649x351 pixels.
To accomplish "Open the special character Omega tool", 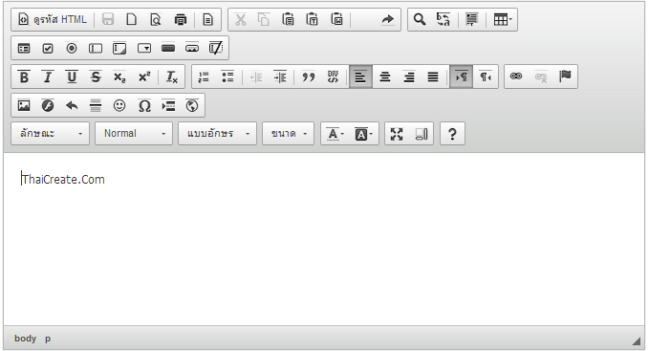I will 144,106.
